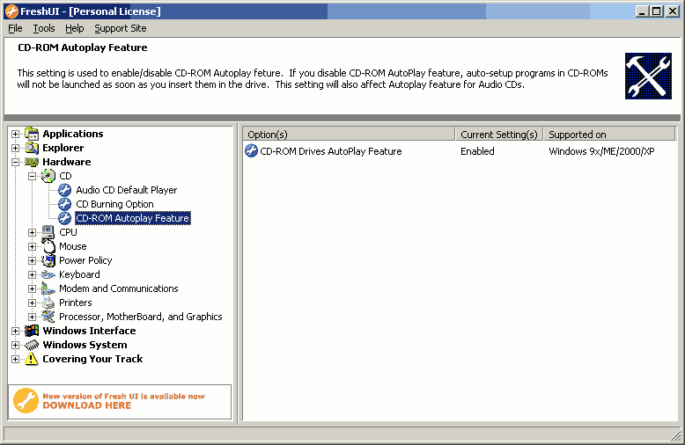Sort by Supported on column header
Viewport: 685px width, 445px height.
(x=609, y=135)
